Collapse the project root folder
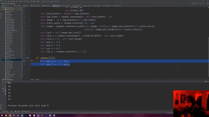This screenshot has height=117, width=209. pos(3,8)
